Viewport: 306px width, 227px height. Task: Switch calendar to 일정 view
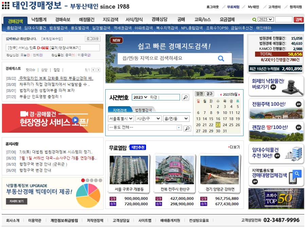[x=199, y=93]
